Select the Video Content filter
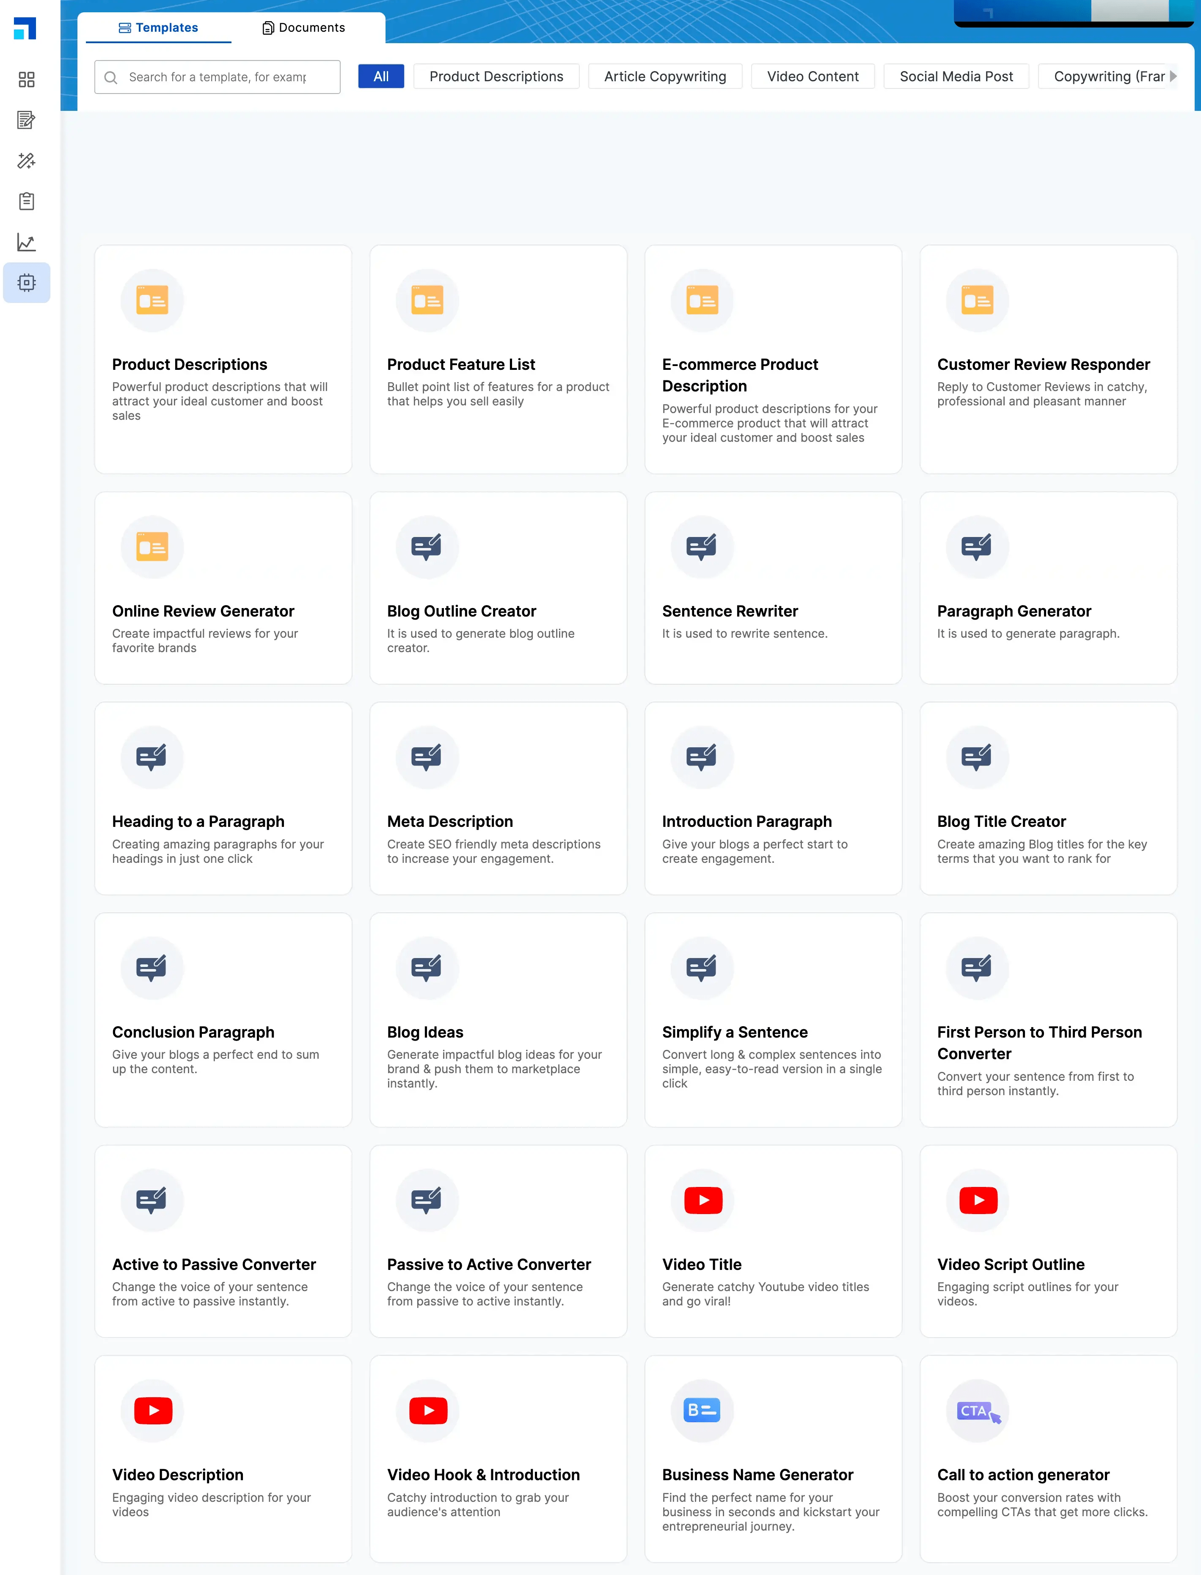The height and width of the screenshot is (1575, 1201). coord(812,77)
